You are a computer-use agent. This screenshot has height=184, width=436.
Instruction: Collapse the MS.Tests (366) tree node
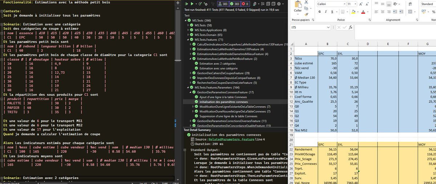[186, 20]
